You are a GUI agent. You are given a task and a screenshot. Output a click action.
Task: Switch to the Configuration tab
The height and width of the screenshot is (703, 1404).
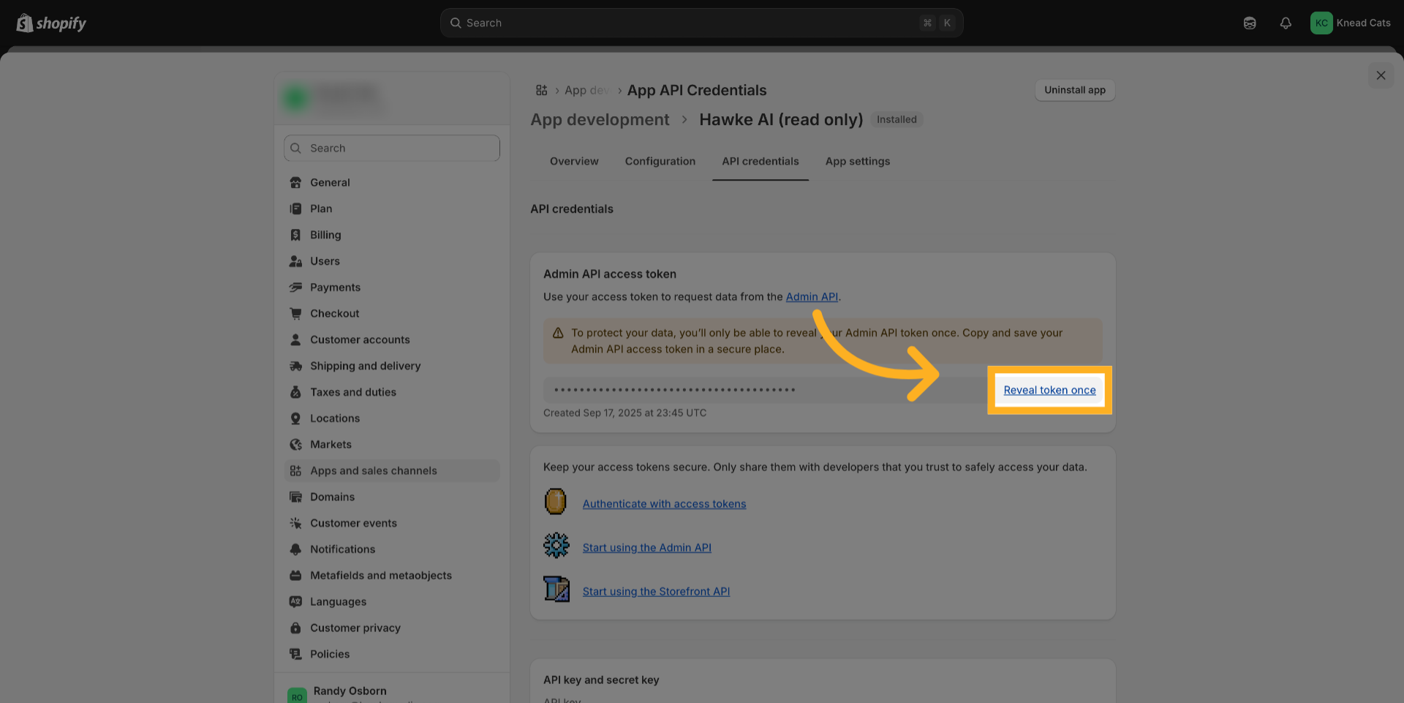[x=660, y=162]
